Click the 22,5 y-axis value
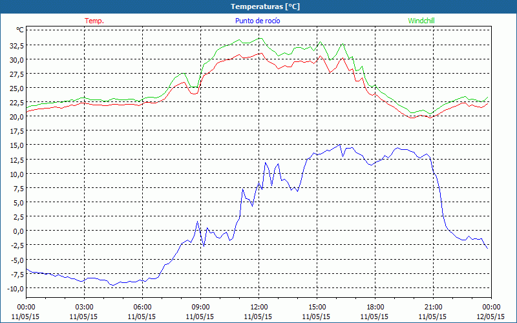The height and width of the screenshot is (323, 517). [x=17, y=103]
